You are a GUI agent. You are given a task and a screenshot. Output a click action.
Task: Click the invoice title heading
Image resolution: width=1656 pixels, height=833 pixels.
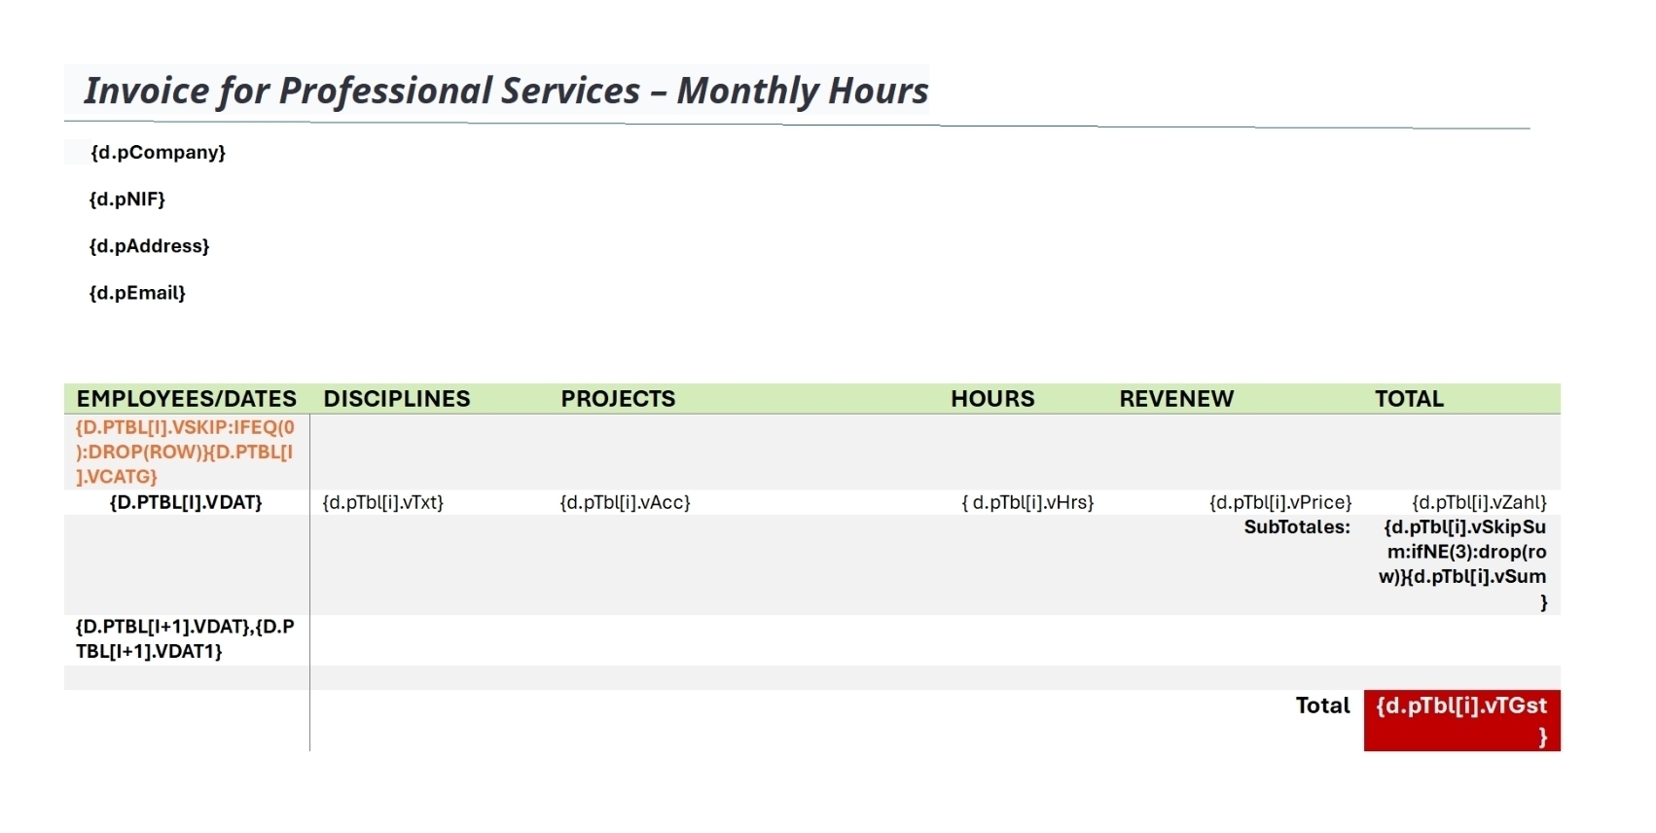506,91
